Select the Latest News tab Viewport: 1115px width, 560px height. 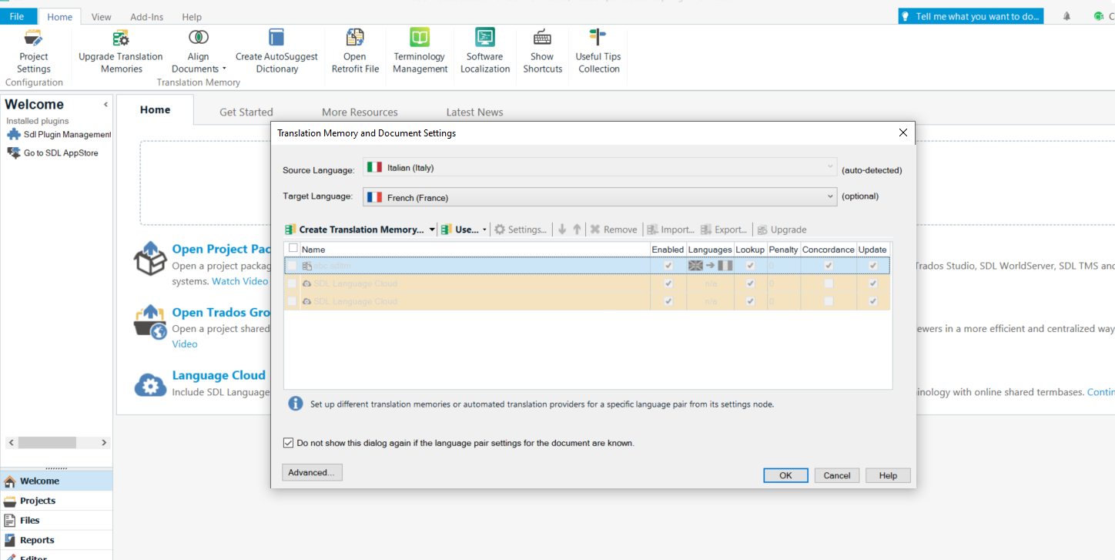[x=474, y=112]
